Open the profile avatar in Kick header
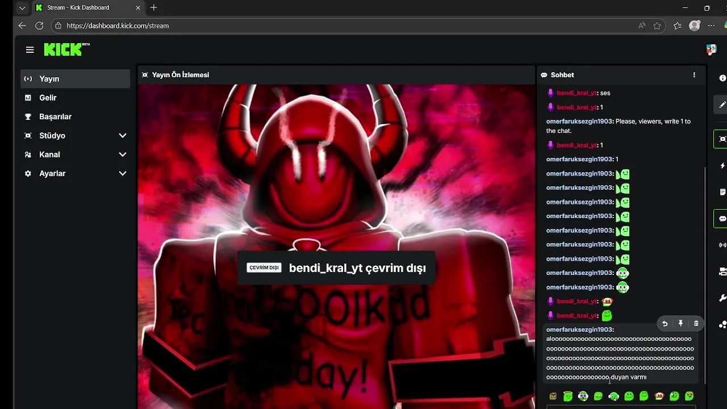This screenshot has height=409, width=727. (711, 50)
